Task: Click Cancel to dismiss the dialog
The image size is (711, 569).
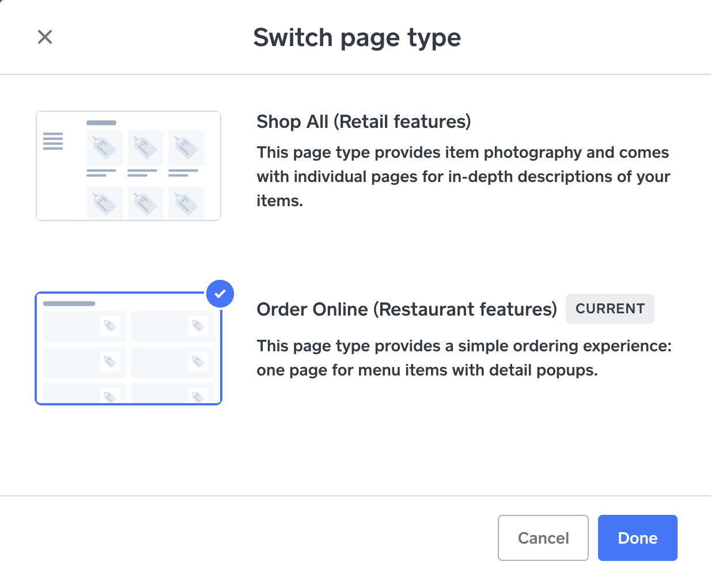Action: pos(542,537)
